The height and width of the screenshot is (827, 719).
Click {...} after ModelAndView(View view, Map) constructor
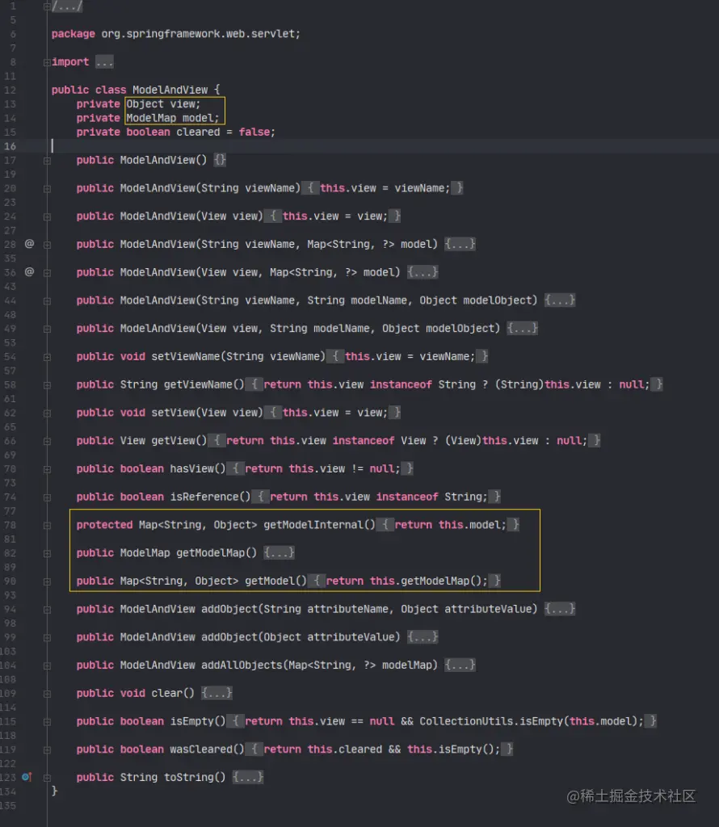423,272
